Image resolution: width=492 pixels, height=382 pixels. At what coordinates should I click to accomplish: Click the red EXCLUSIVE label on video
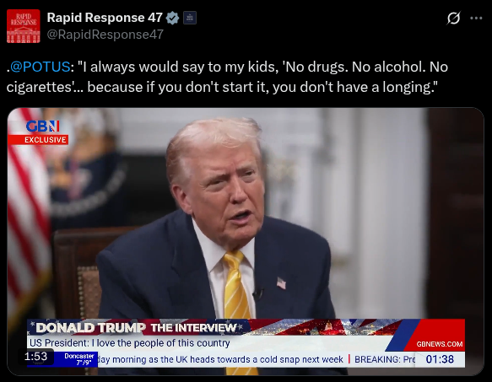tap(38, 140)
